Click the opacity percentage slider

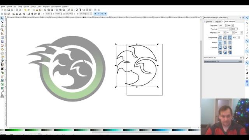[x=223, y=61]
